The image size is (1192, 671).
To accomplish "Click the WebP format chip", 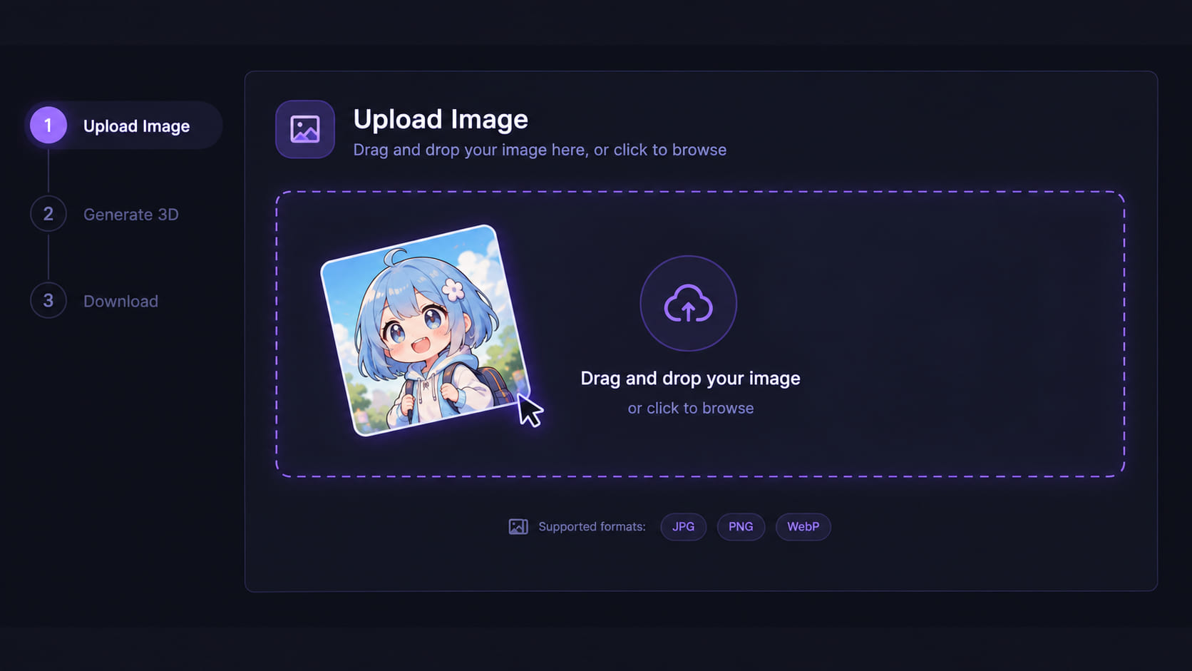I will (803, 527).
